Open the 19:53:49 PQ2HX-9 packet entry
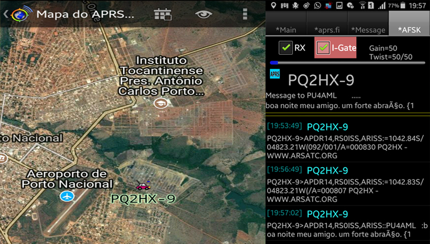The height and width of the screenshot is (244, 430). point(347,140)
